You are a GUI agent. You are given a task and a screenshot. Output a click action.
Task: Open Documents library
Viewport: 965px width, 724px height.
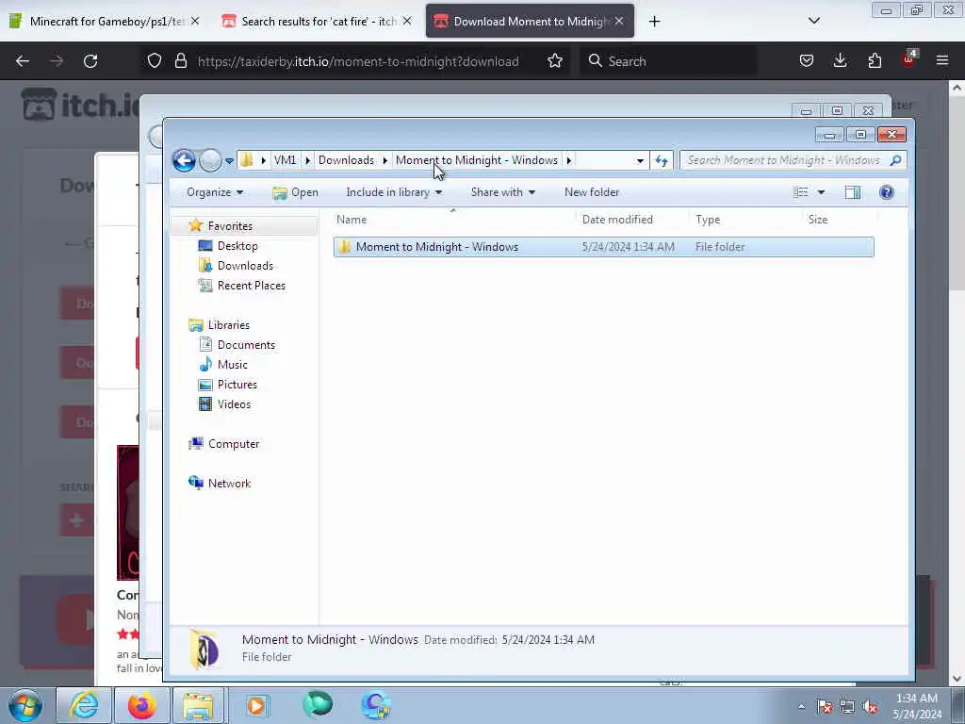pos(246,345)
